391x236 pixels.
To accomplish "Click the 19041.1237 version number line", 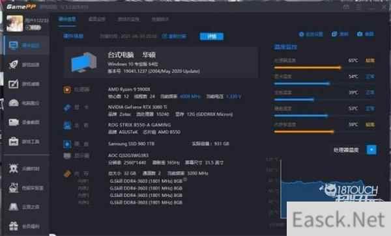I will [154, 71].
